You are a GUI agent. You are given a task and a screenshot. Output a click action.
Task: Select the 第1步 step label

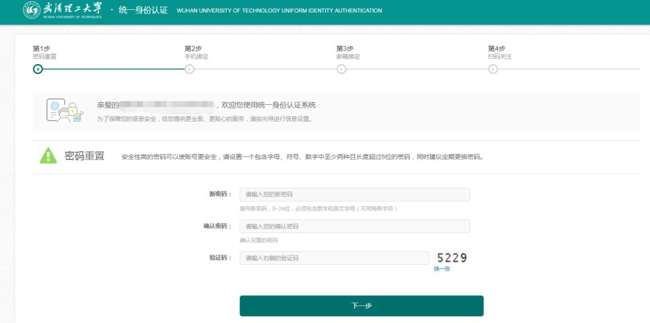coord(42,48)
